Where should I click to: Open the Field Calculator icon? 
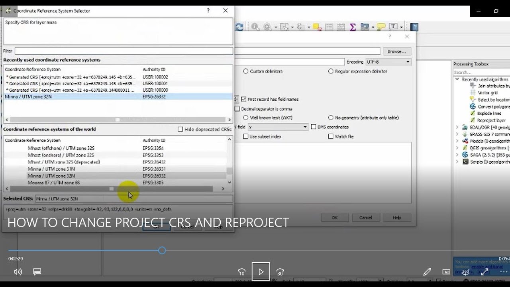(341, 27)
